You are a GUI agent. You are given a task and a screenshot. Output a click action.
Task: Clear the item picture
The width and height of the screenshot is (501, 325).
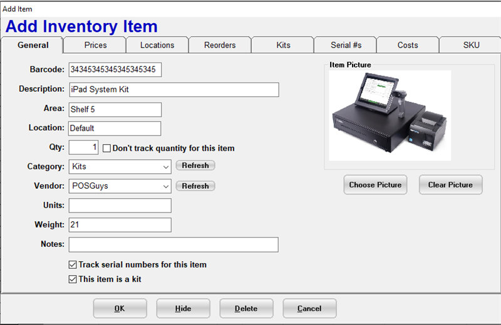(450, 184)
